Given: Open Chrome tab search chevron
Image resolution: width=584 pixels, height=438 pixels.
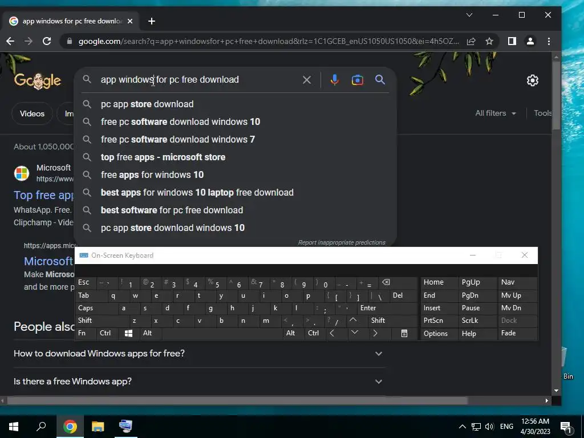Looking at the screenshot, I should [469, 15].
